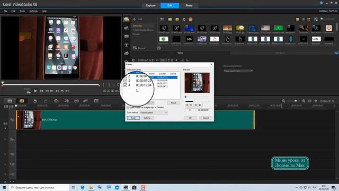Viewport: 339px width, 191px height.
Task: Open the preview system volume control
Action: coord(67,91)
